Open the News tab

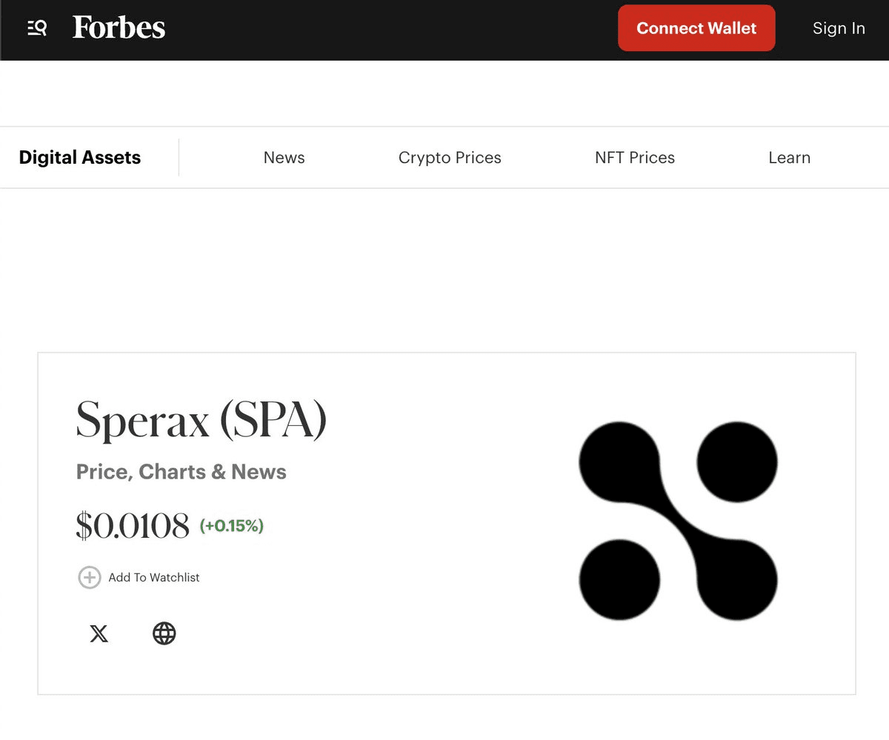point(284,158)
